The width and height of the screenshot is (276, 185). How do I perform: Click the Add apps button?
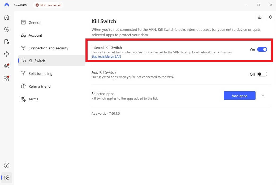pos(239,96)
